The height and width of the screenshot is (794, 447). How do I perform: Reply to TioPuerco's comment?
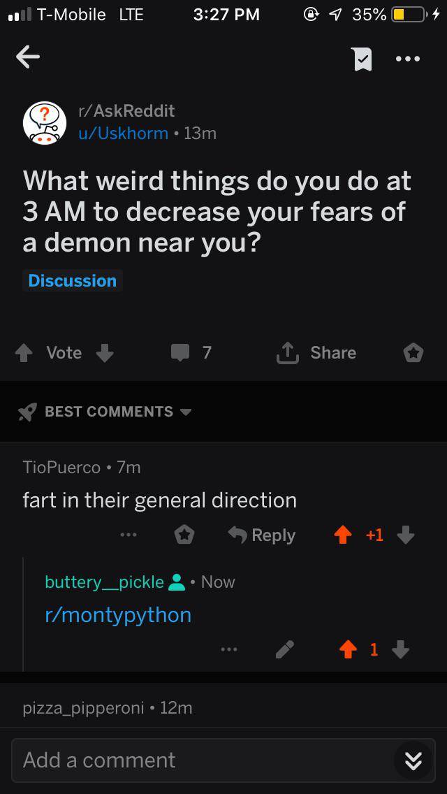tap(263, 535)
